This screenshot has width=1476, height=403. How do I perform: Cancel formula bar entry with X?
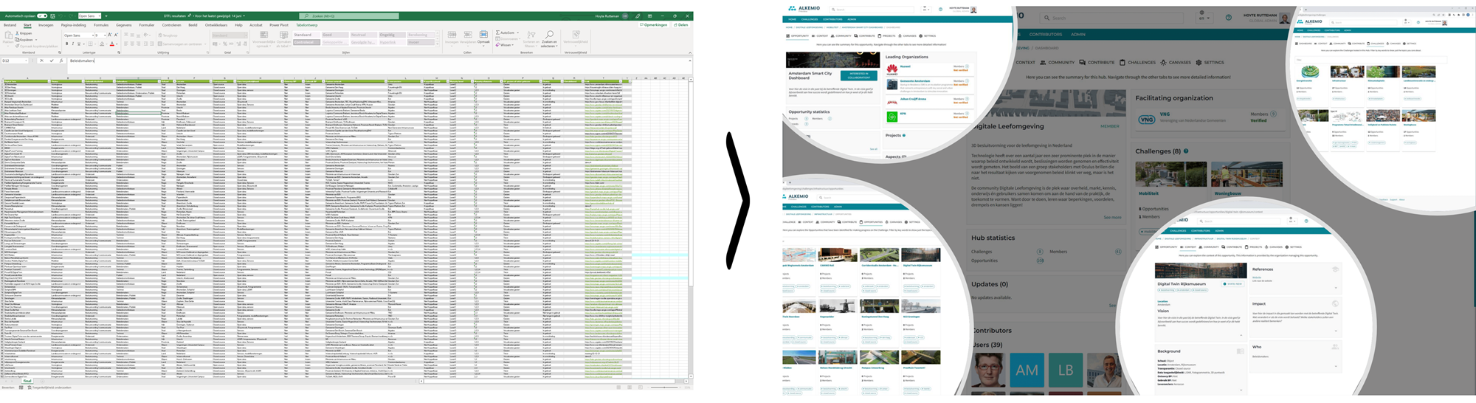[41, 61]
